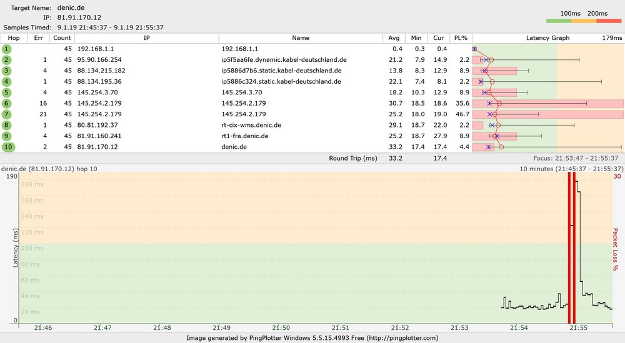Click packet loss value 46.7
625x343 pixels.
tap(462, 114)
